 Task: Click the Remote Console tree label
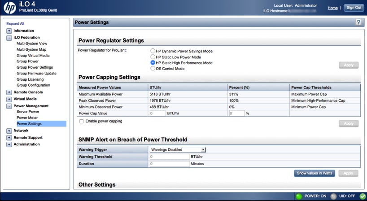[x=28, y=92]
